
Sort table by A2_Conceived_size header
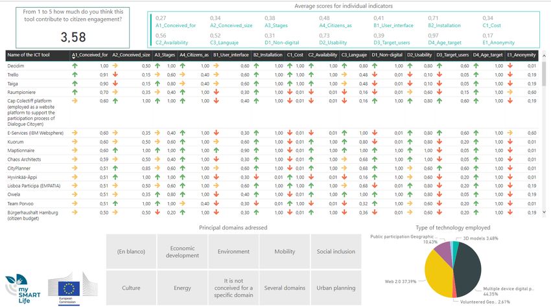click(131, 55)
